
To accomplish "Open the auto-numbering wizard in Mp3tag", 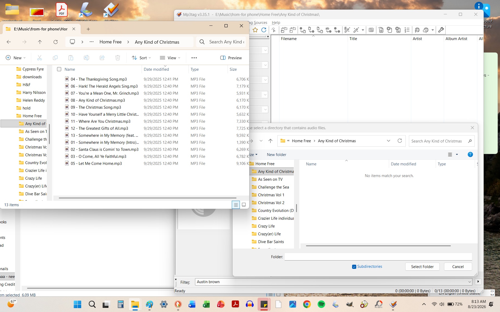I will point(407,30).
